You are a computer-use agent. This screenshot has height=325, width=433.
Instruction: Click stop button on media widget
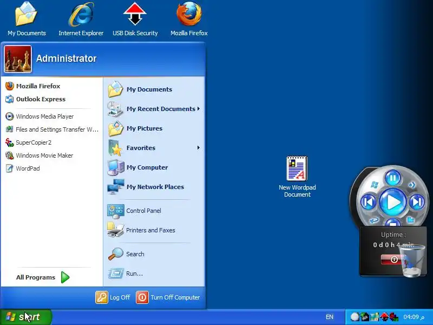click(393, 222)
